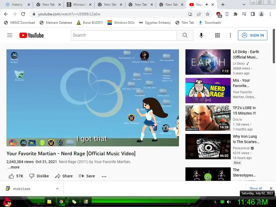Open the New Tab bookmark
The height and width of the screenshot is (207, 276).
pos(185,23)
